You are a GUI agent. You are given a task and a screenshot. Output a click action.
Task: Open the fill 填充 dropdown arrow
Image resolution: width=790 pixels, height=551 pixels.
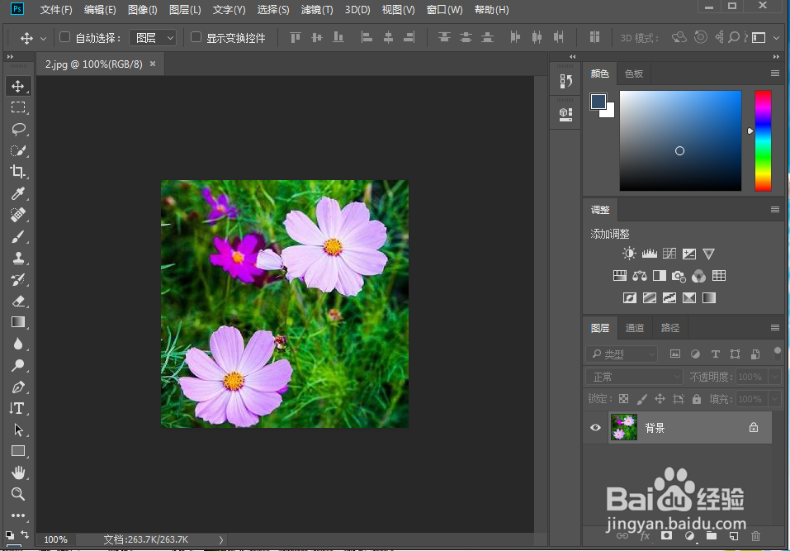coord(775,399)
